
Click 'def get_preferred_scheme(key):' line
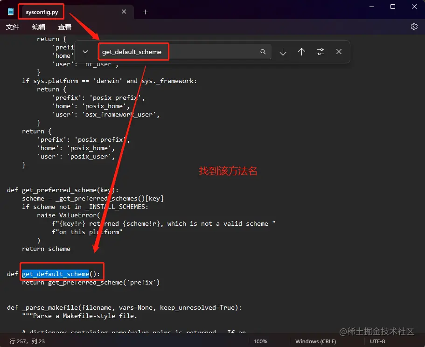click(x=63, y=190)
